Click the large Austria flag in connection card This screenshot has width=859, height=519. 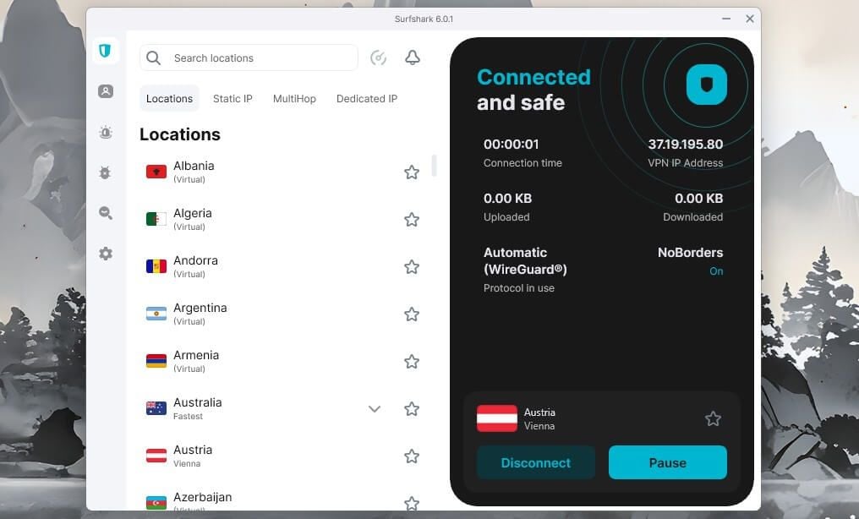(497, 418)
